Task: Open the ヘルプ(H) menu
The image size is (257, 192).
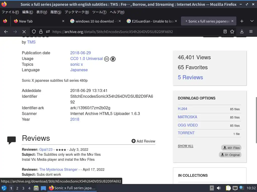Action: point(117,12)
